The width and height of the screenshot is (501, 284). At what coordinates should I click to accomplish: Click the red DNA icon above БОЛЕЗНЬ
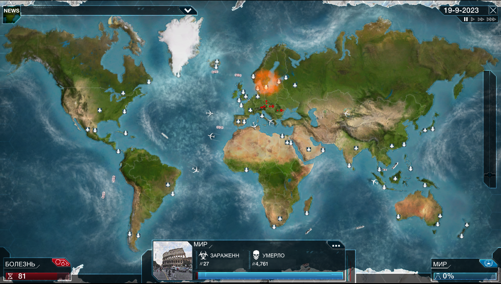[61, 262]
